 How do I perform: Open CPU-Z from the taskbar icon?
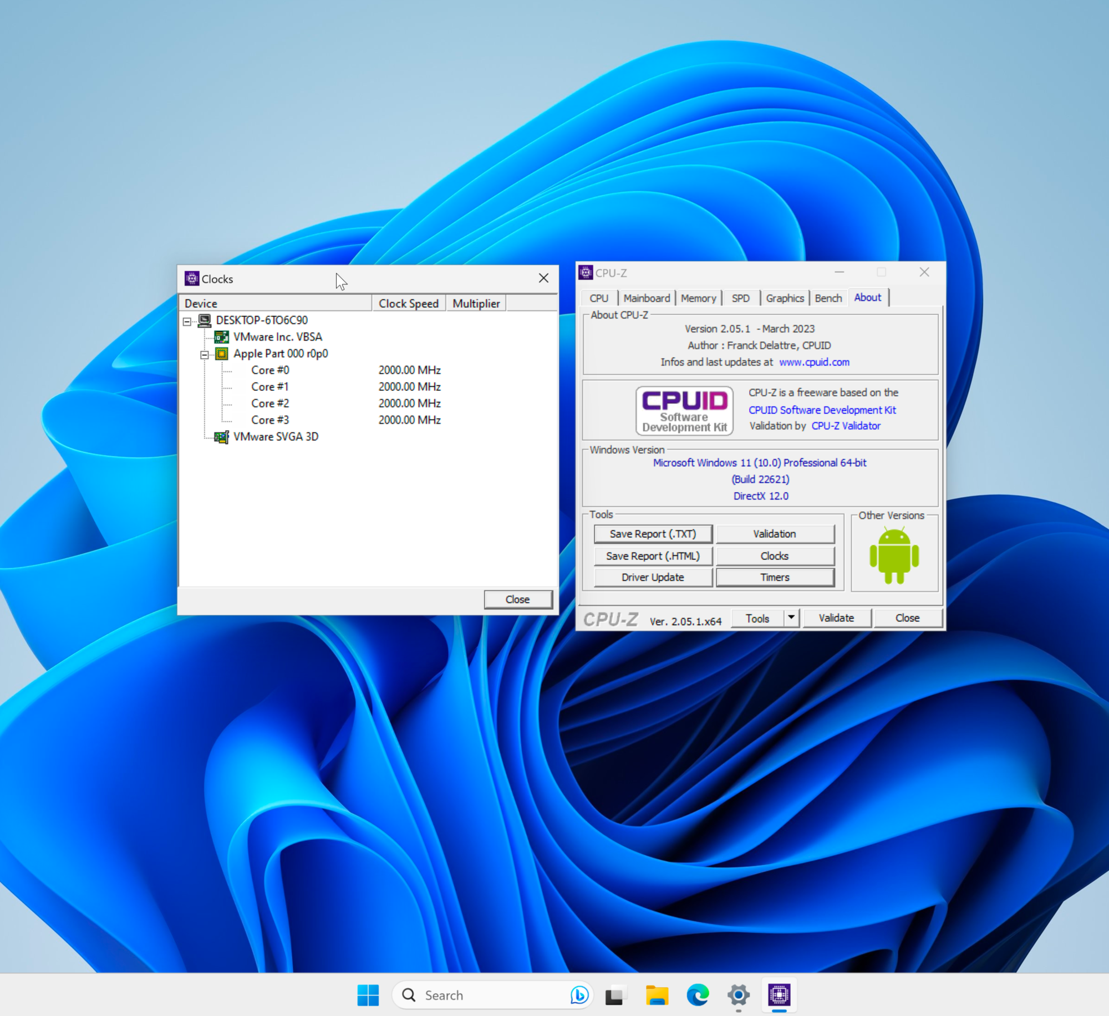coord(779,995)
